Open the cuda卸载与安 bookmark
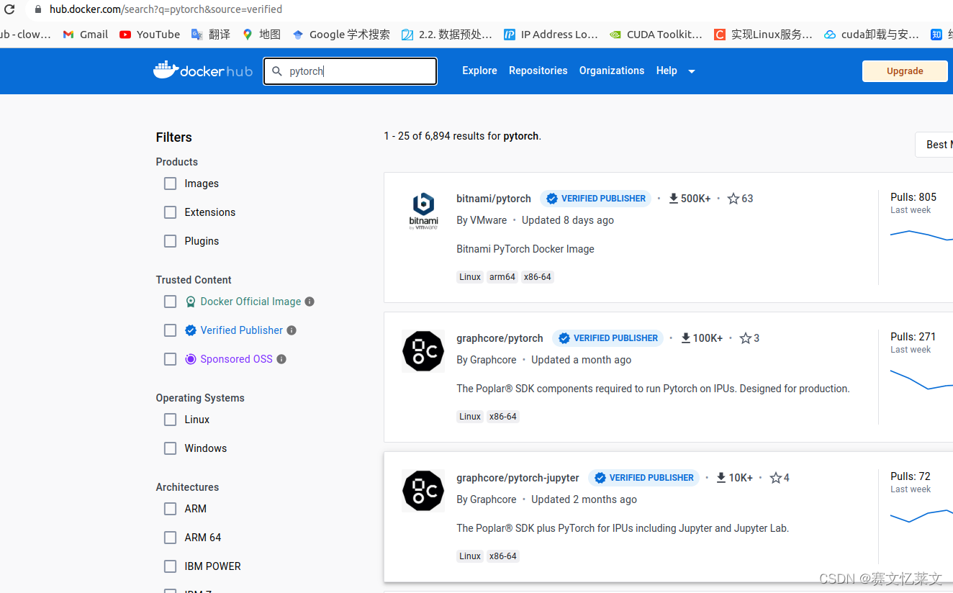The image size is (953, 593). click(872, 34)
